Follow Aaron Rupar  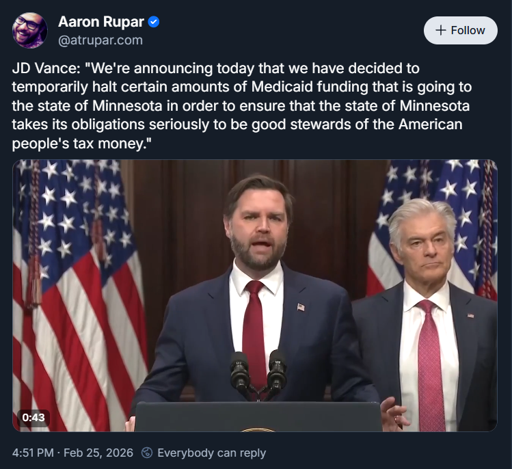(460, 30)
